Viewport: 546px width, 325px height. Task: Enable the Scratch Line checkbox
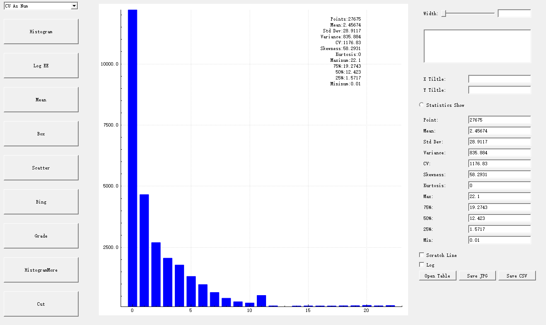(x=422, y=255)
